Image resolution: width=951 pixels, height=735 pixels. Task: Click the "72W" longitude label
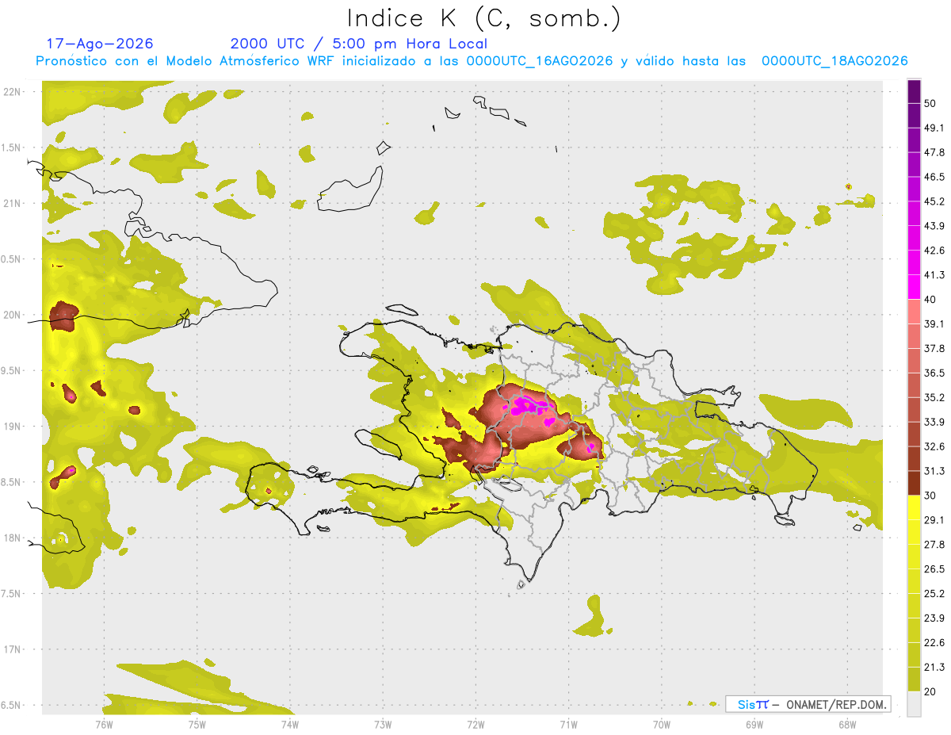[475, 724]
